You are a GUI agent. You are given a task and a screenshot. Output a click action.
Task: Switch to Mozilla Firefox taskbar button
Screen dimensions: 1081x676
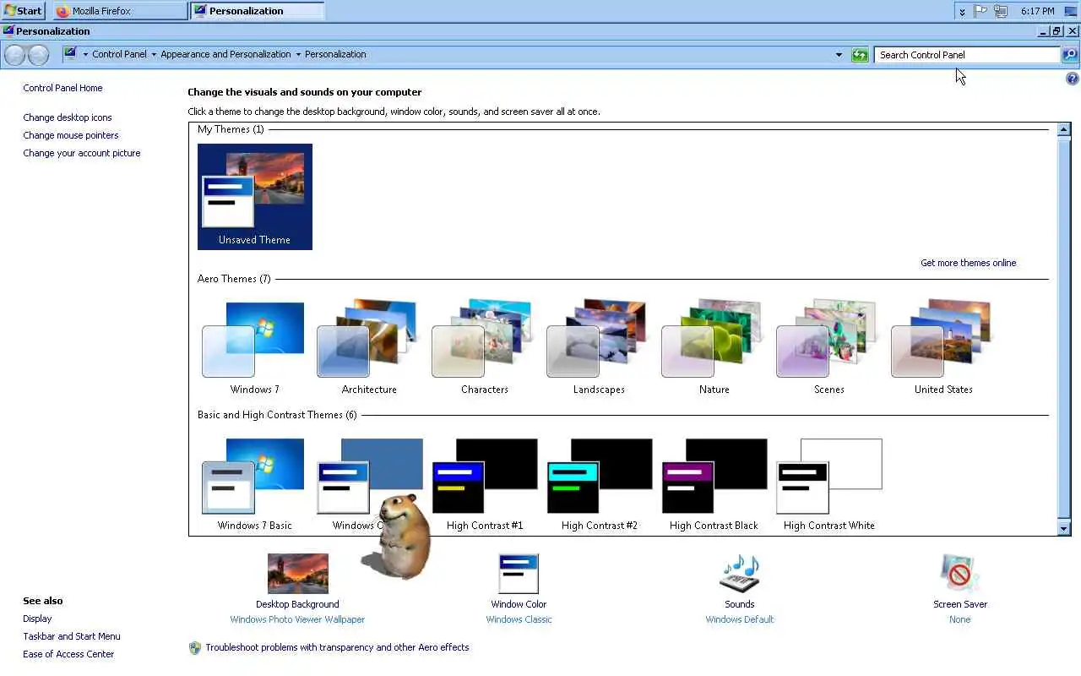(x=120, y=11)
